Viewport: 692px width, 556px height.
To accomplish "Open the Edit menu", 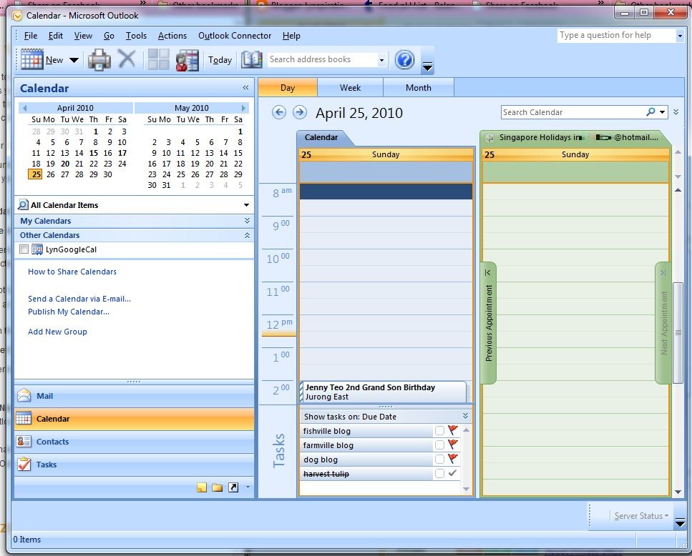I will pyautogui.click(x=56, y=36).
